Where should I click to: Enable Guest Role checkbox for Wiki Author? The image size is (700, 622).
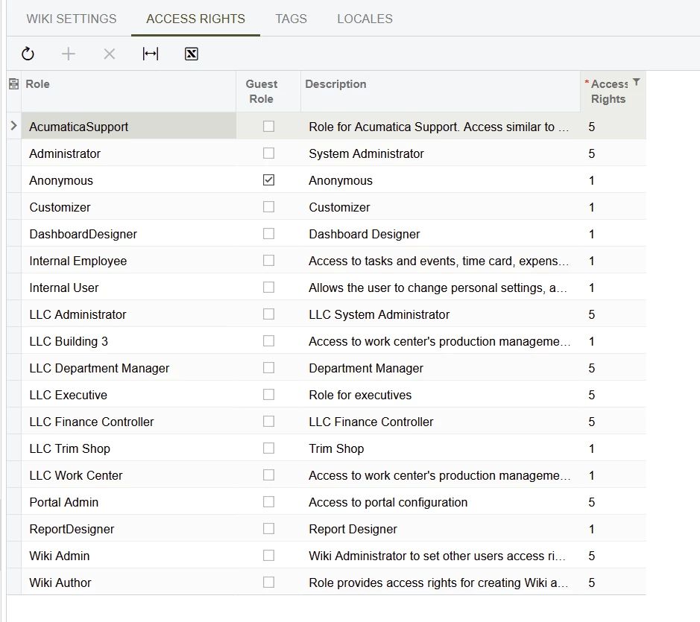(x=268, y=583)
